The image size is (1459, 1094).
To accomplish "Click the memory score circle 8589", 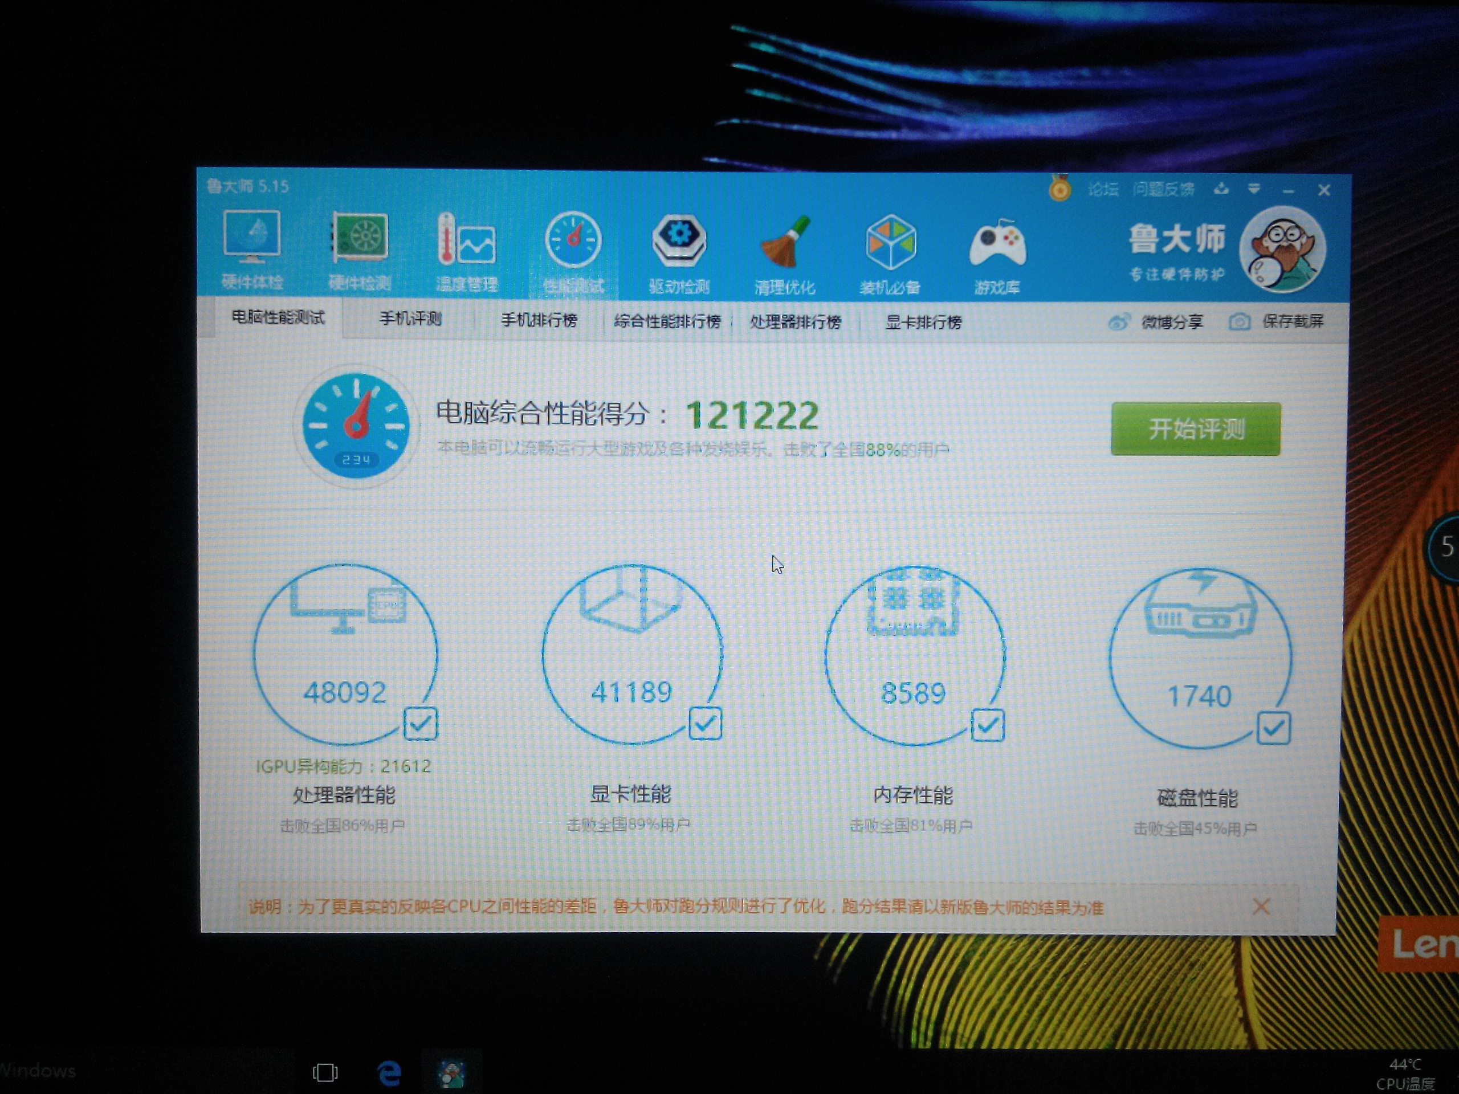I will pos(915,656).
